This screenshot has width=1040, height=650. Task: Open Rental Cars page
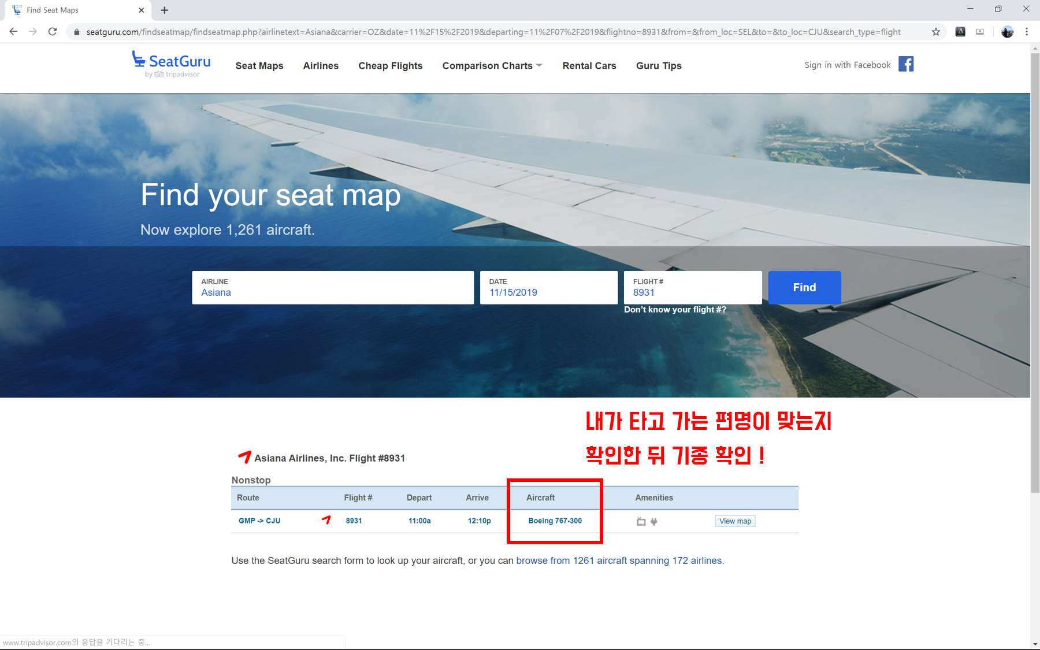point(589,66)
